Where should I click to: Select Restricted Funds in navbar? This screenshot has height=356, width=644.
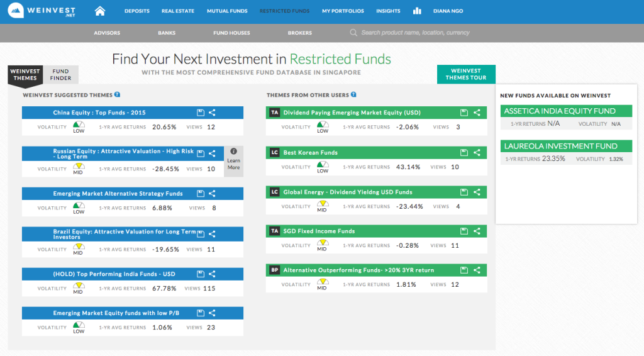click(285, 11)
